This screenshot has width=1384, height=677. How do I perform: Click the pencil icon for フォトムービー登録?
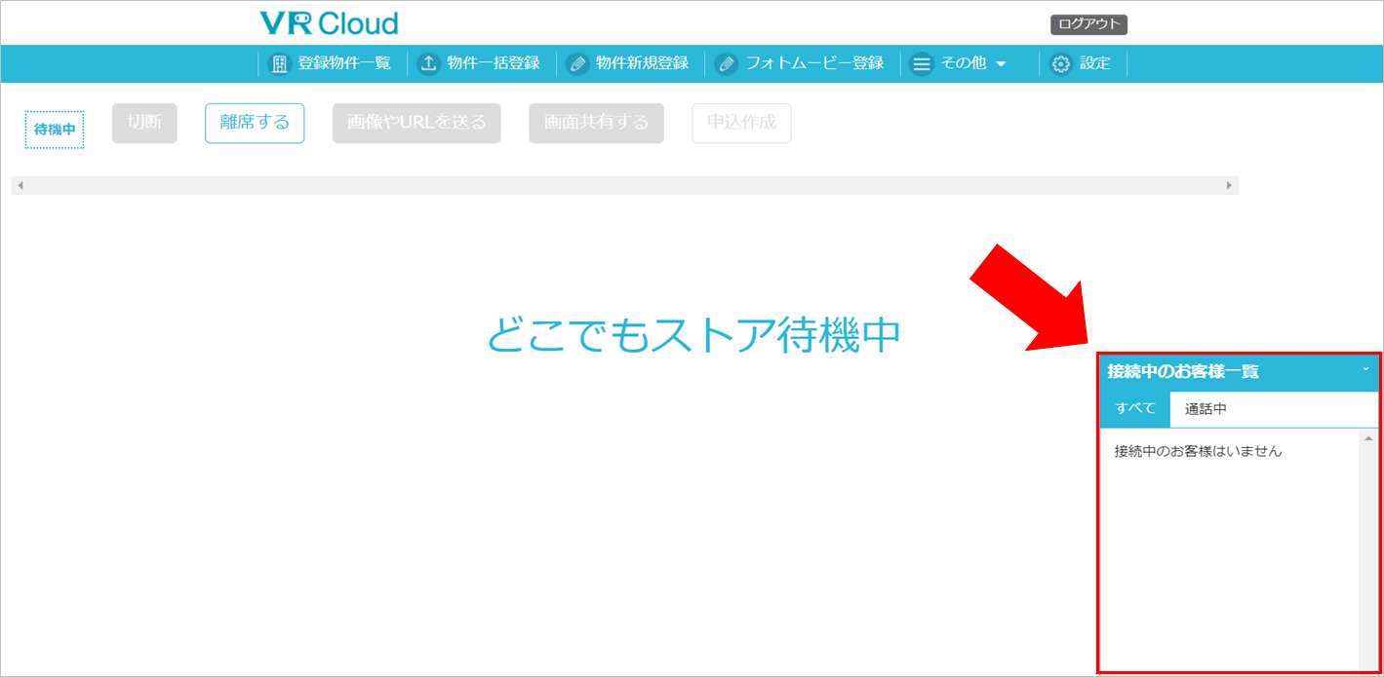pyautogui.click(x=727, y=64)
